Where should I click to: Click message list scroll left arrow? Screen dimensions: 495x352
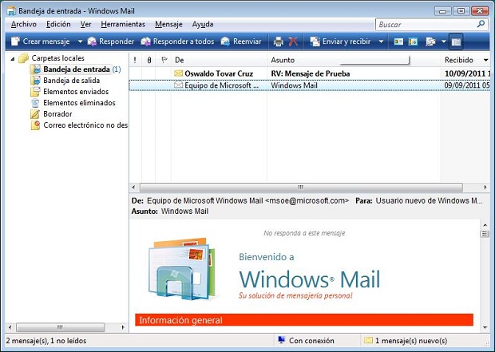133,188
